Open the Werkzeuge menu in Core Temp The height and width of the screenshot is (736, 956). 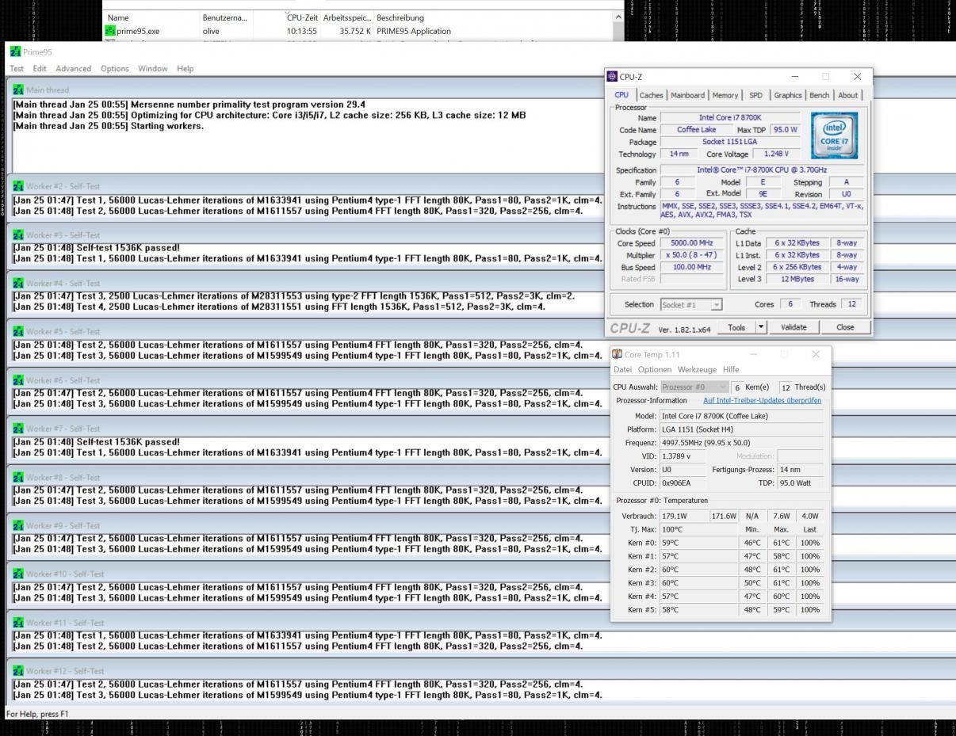pos(697,369)
